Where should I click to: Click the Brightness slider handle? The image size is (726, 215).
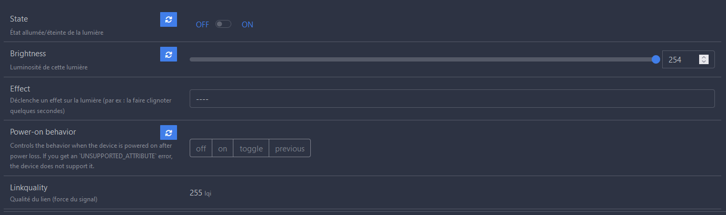coord(656,59)
